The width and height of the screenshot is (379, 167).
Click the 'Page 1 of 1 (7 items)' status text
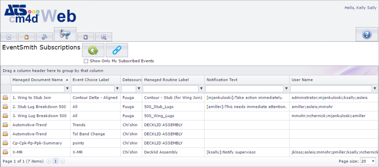point(23,161)
